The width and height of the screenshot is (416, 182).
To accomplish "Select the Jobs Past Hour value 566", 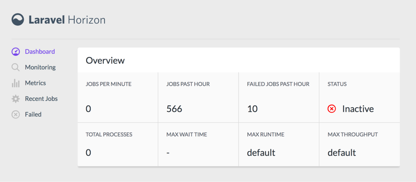I will point(174,109).
